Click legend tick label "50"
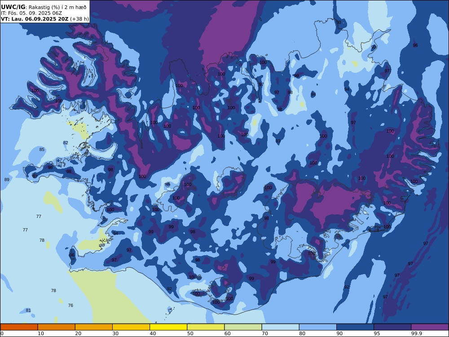The width and height of the screenshot is (449, 337). click(x=190, y=333)
